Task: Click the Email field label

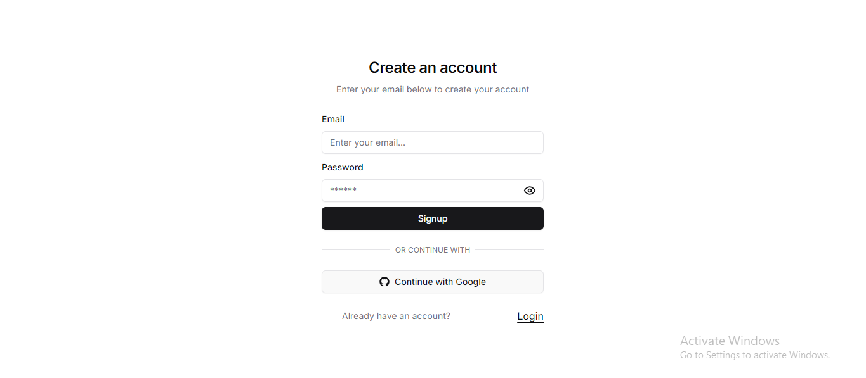Action: (333, 119)
